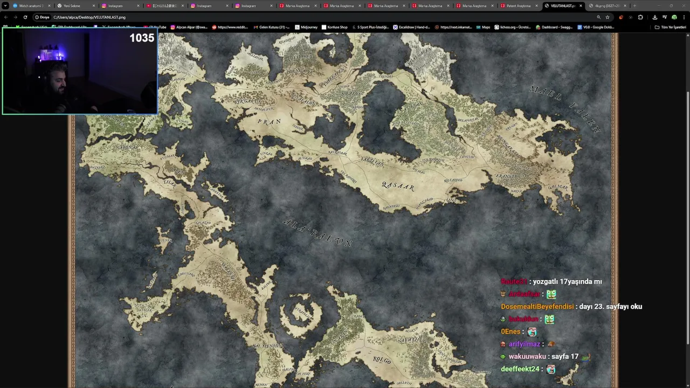690x388 pixels.
Task: Switch to the Watch anatomi tab
Action: 31,6
